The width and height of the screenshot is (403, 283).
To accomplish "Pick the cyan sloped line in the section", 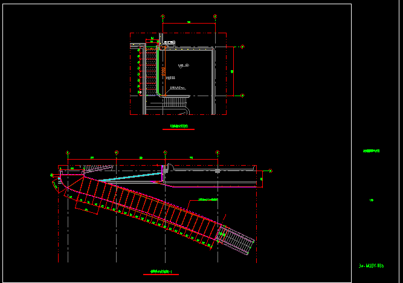I will (x=129, y=177).
